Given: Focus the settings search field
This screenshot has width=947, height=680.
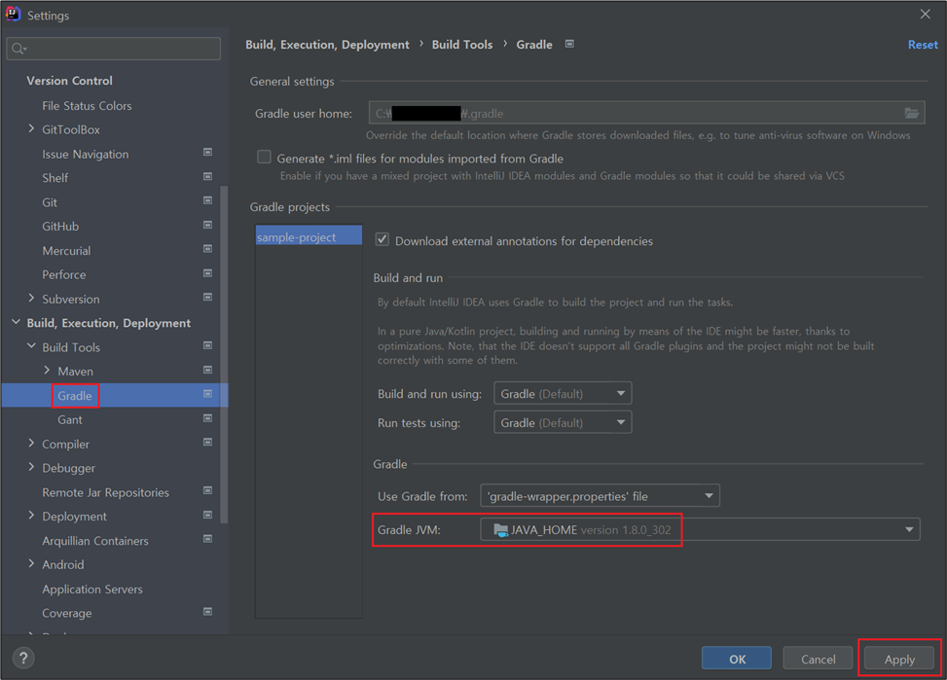Looking at the screenshot, I should click(114, 49).
